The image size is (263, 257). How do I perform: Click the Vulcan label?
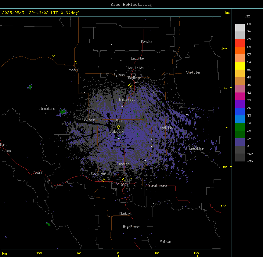(166, 242)
